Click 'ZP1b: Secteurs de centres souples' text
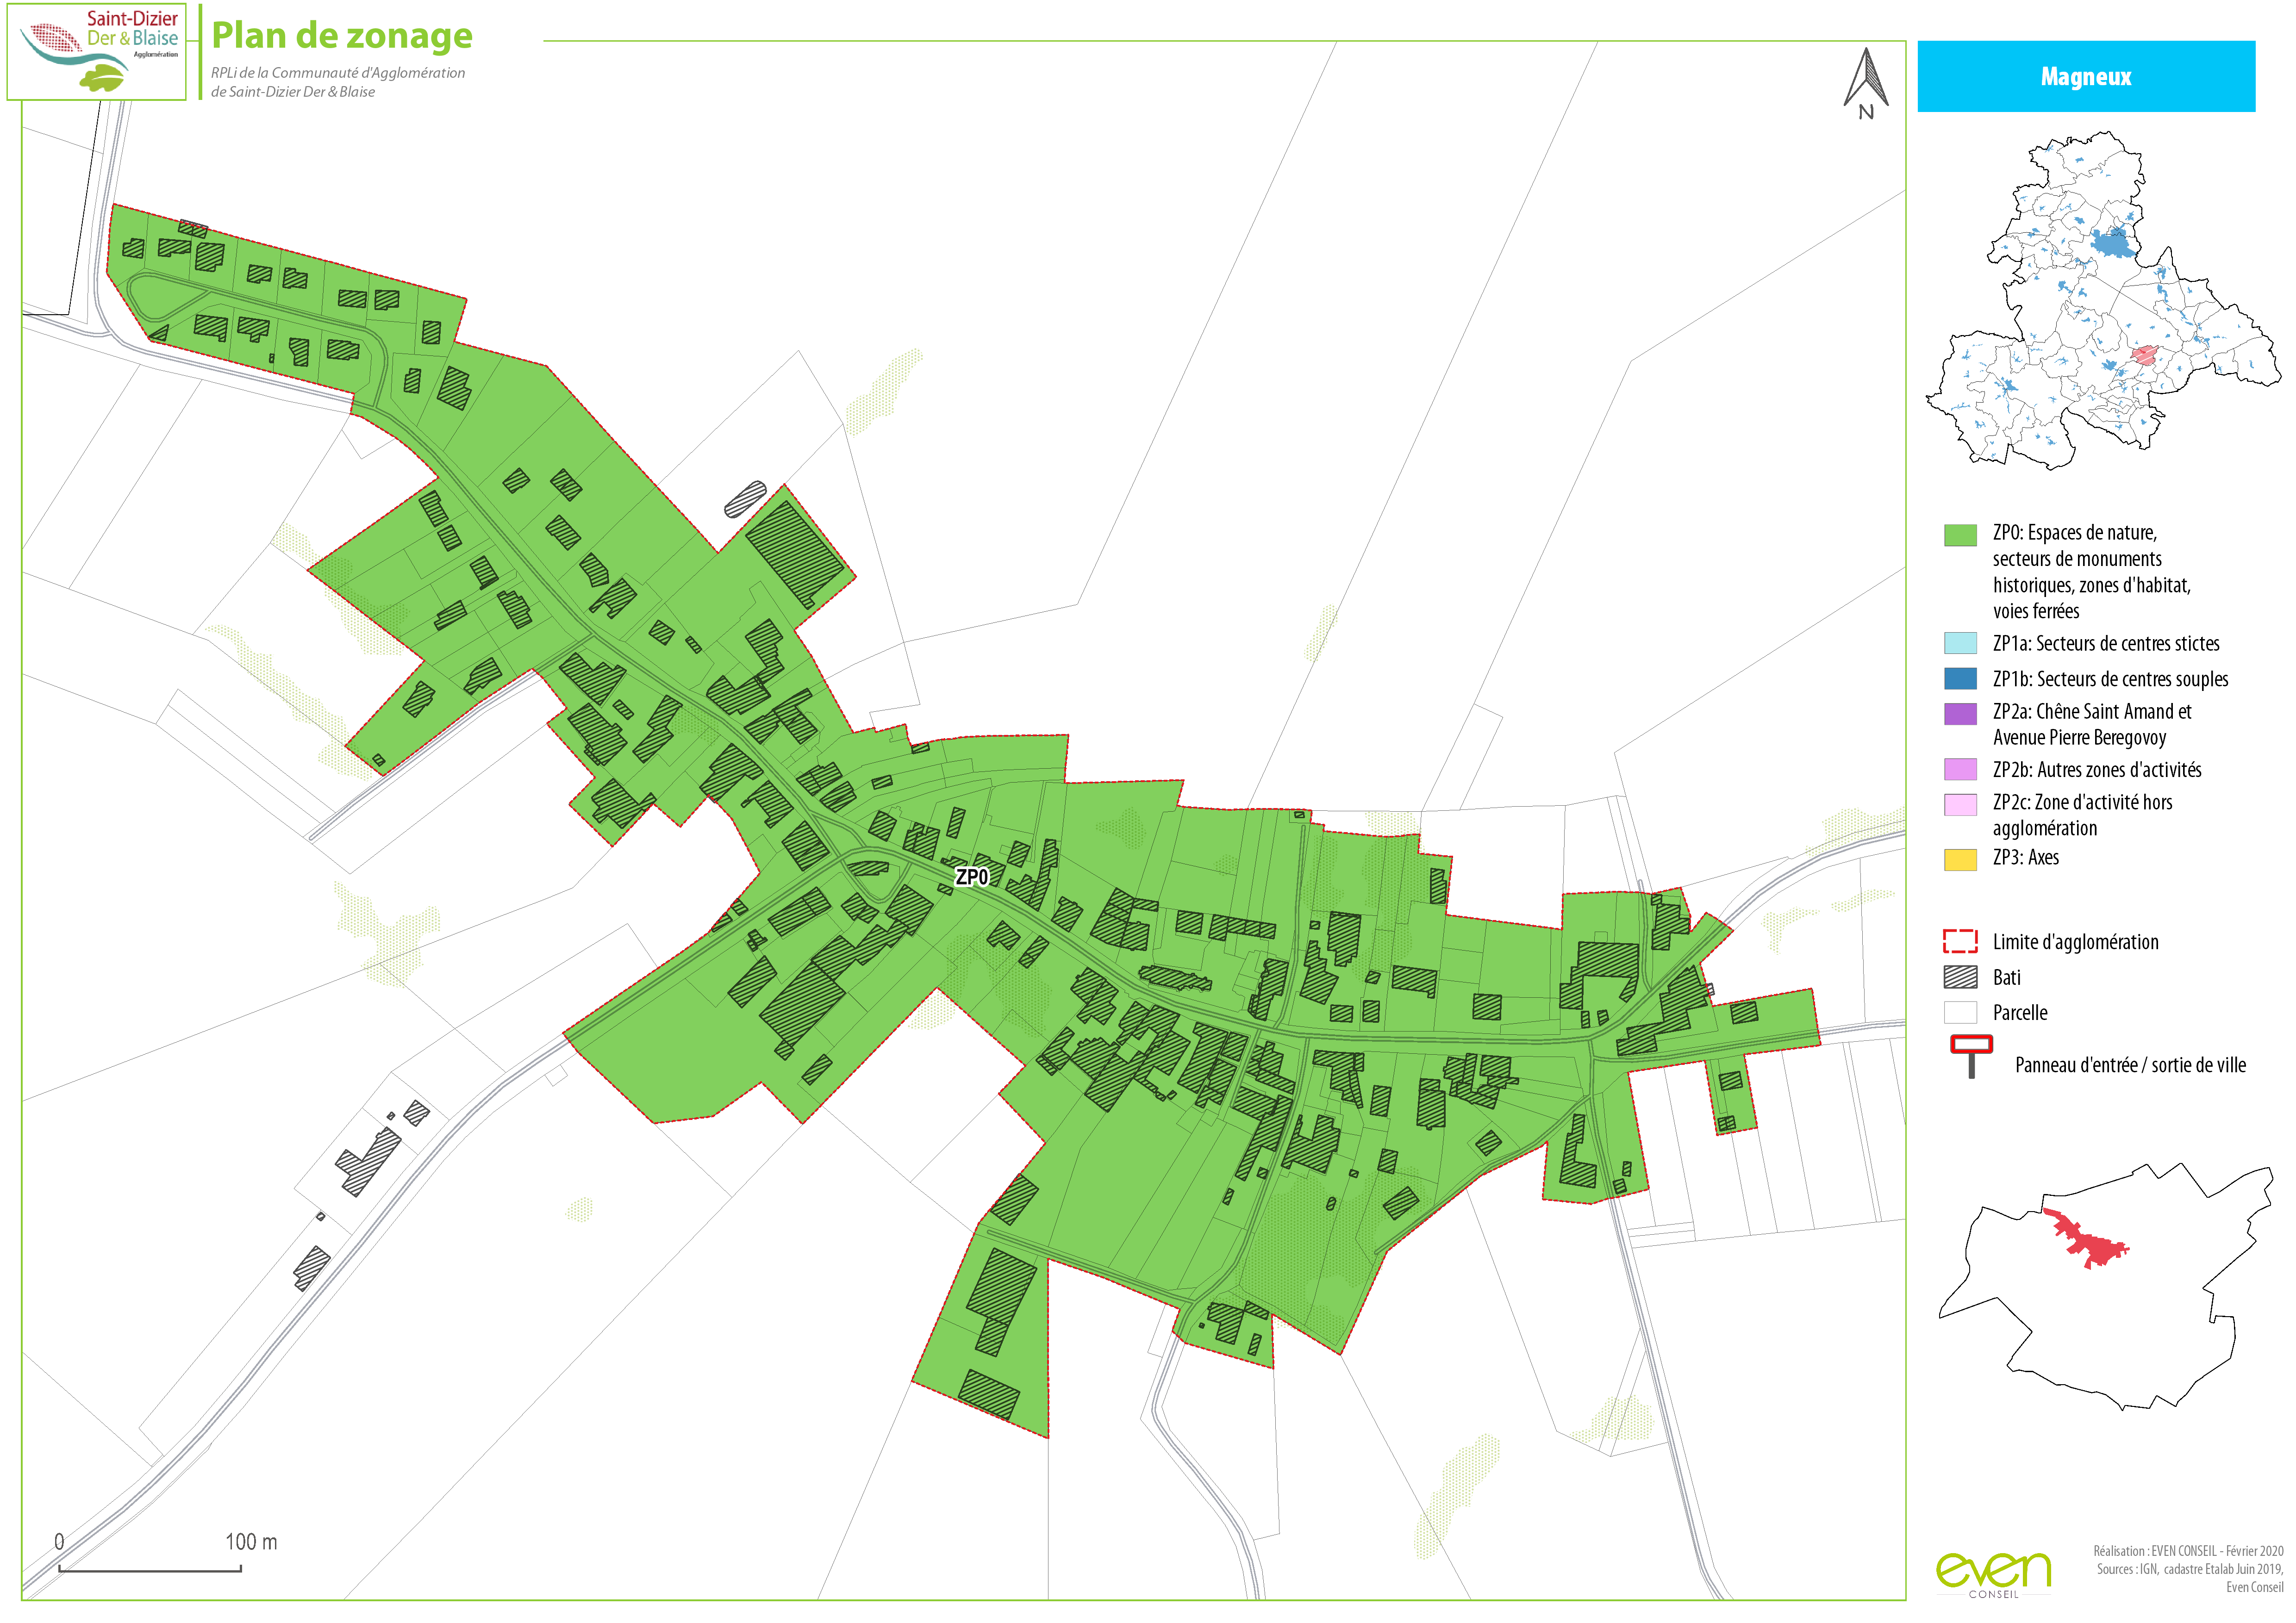This screenshot has width=2296, height=1623. point(2110,679)
